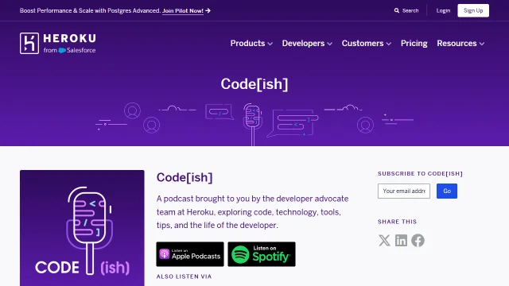The width and height of the screenshot is (509, 286).
Task: Expand the Resources menu
Action: (x=460, y=44)
